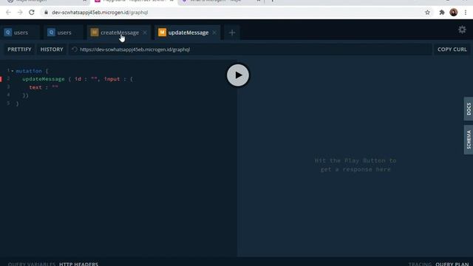Bookmark this page with the star
Image resolution: width=473 pixels, height=266 pixels.
[427, 13]
